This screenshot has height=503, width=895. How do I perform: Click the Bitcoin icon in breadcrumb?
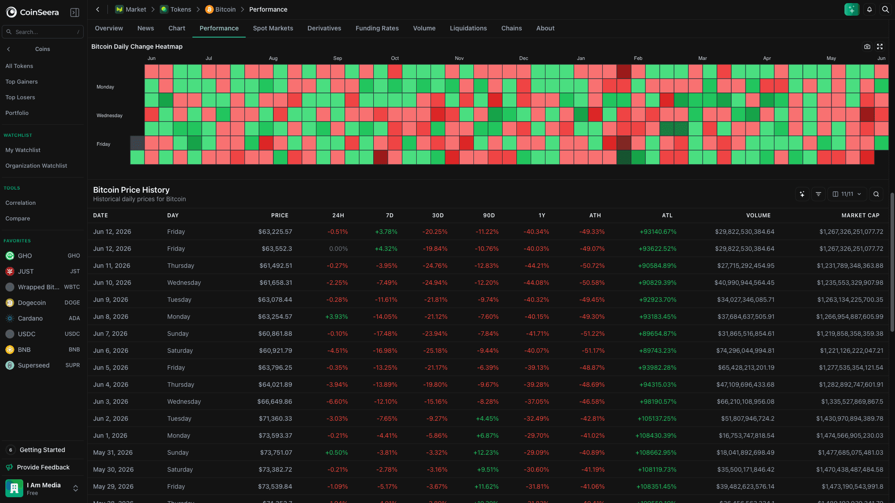pos(209,9)
